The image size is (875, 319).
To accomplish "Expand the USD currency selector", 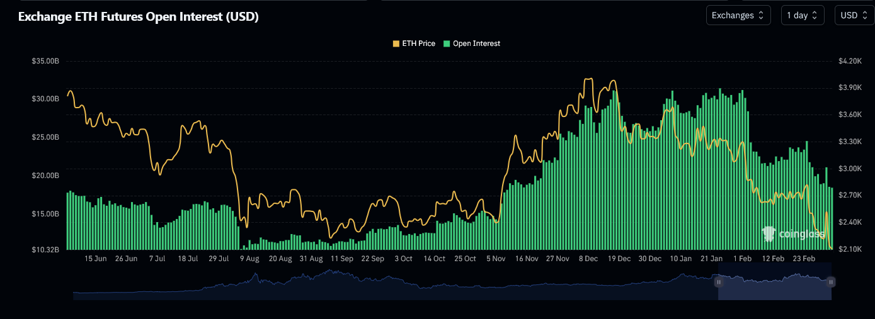I will (854, 15).
